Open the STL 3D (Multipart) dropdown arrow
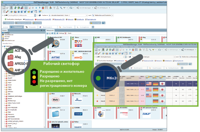The width and height of the screenshot is (200, 132). pyautogui.click(x=109, y=8)
